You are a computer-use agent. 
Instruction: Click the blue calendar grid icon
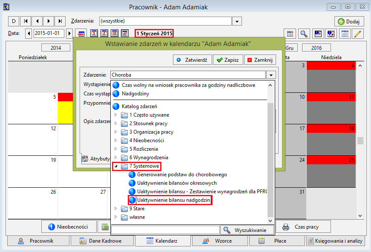345,34
